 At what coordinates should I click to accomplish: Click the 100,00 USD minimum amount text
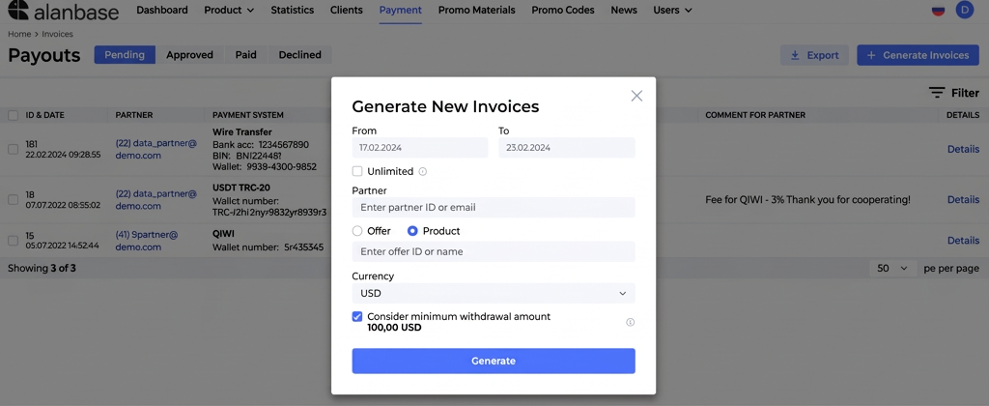[x=394, y=328]
